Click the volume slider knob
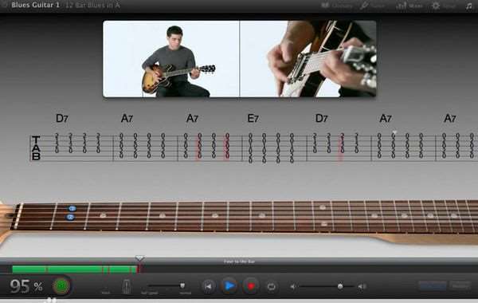The width and height of the screenshot is (478, 303). pos(340,286)
